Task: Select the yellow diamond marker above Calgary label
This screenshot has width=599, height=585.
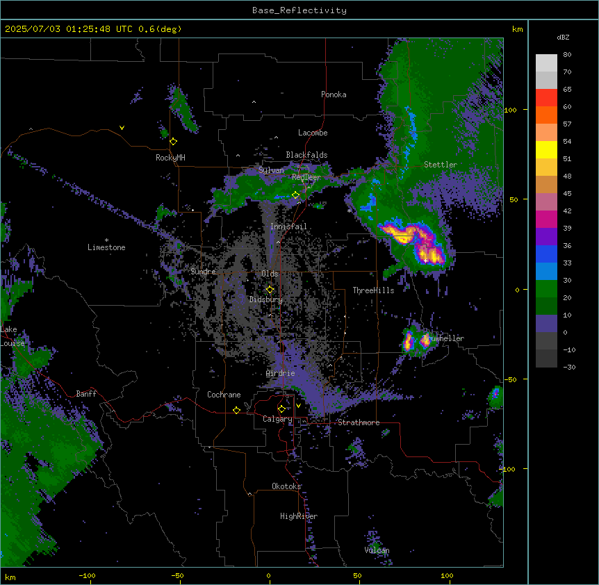Action: click(x=281, y=409)
